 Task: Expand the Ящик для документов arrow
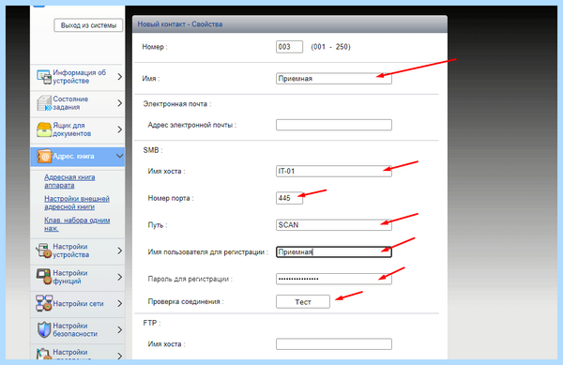click(120, 129)
